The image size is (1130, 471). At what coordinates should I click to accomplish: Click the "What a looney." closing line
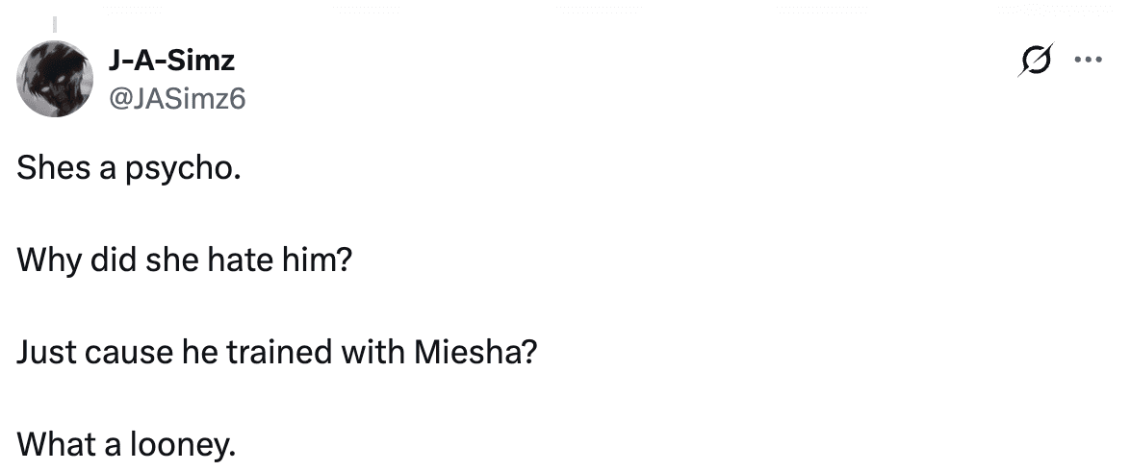pos(126,444)
